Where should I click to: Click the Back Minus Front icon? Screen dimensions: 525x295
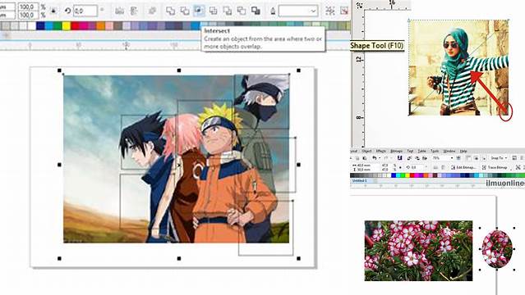[x=242, y=11]
